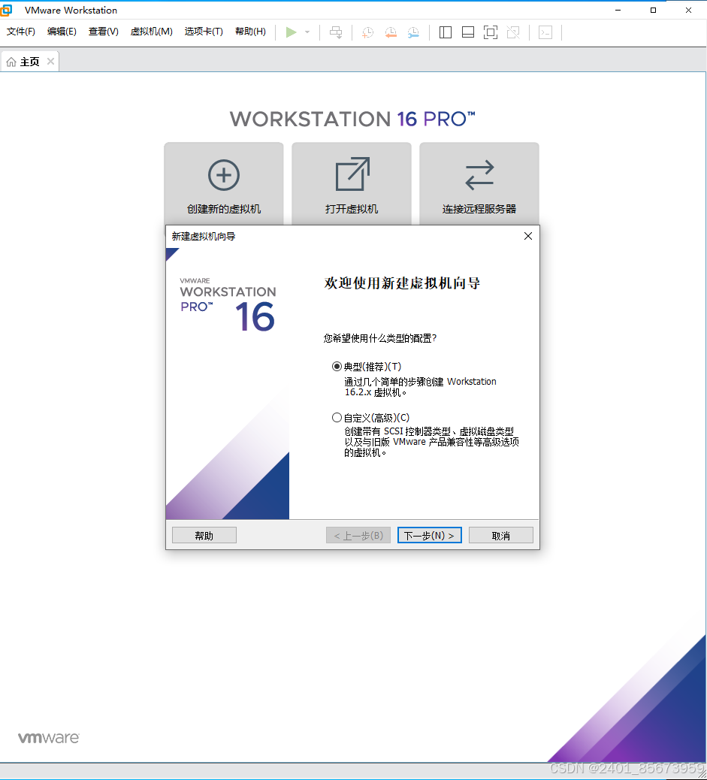Image resolution: width=707 pixels, height=780 pixels.
Task: Click the Unity mode toolbar icon
Action: (x=513, y=32)
